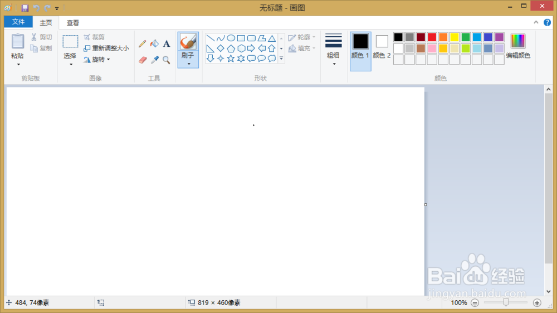Choose the Pentagon shape
Image resolution: width=557 pixels, height=313 pixels.
(x=231, y=48)
